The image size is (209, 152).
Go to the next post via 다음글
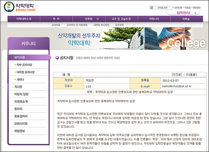(x=191, y=75)
